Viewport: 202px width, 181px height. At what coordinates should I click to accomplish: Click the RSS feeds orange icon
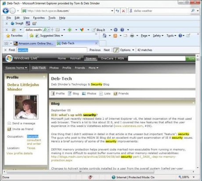click(115, 35)
